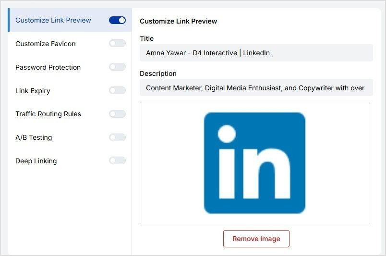Screen dimensions: 386x256
Task: Focus the Description input field
Action: tap(256, 88)
